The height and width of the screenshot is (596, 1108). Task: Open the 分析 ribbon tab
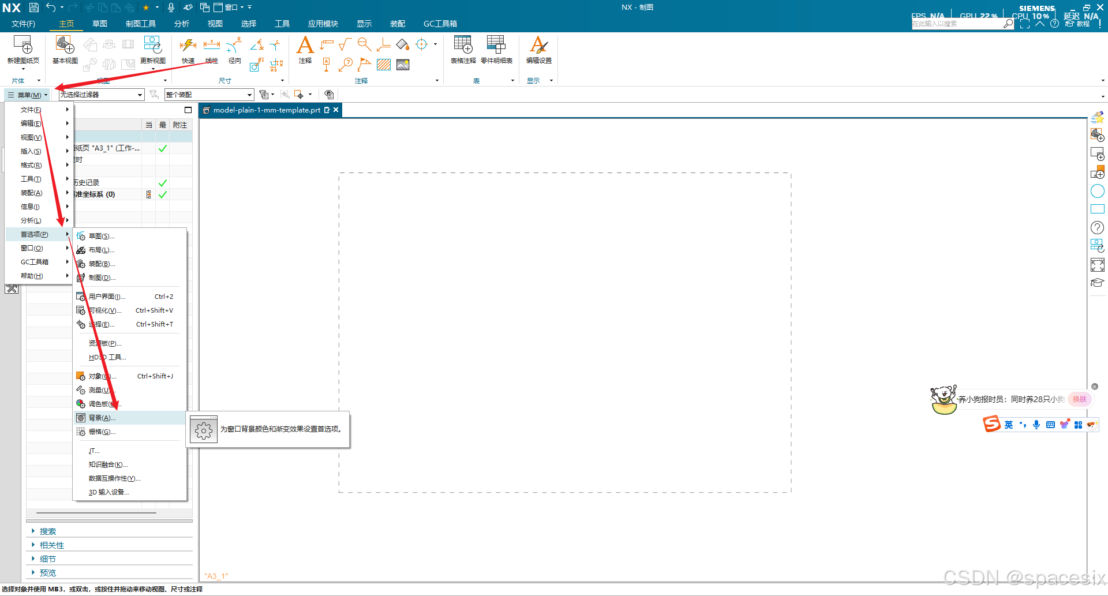click(x=182, y=24)
